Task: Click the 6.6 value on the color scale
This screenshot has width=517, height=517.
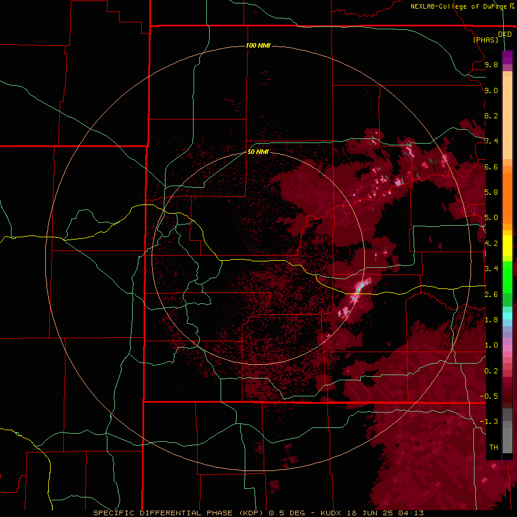Action: pos(491,167)
